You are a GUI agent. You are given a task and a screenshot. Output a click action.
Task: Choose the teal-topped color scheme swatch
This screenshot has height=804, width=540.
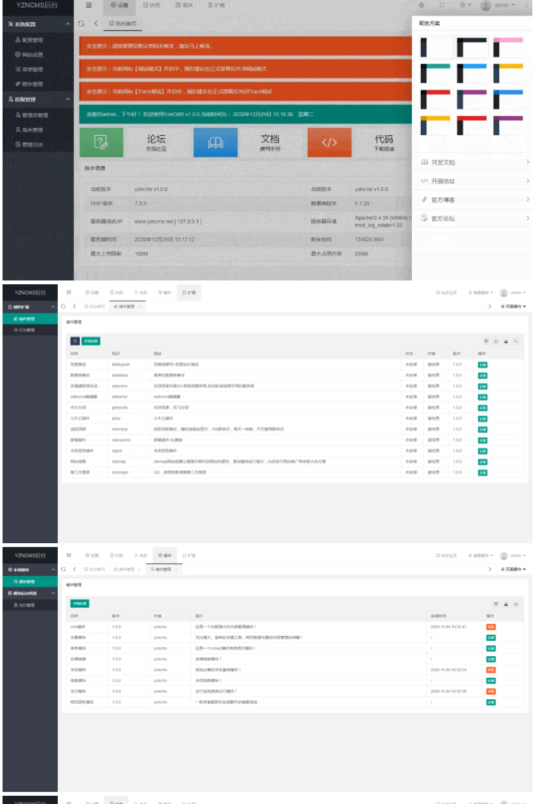pos(435,74)
